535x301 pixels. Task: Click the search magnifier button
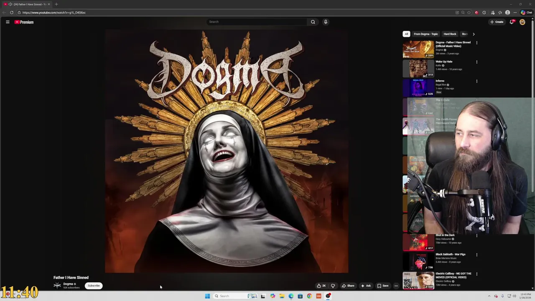click(313, 22)
